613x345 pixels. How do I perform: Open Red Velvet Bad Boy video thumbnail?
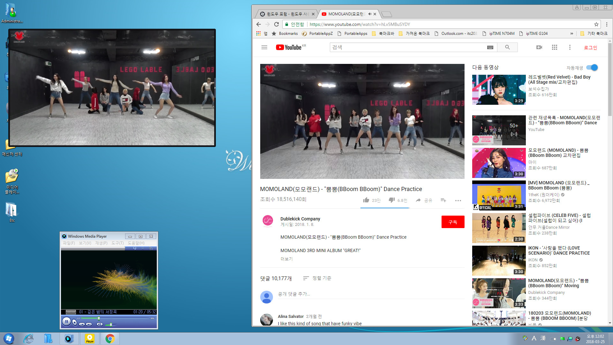tap(499, 90)
